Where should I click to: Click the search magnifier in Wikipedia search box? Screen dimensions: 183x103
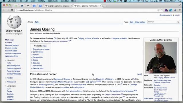[178, 22]
